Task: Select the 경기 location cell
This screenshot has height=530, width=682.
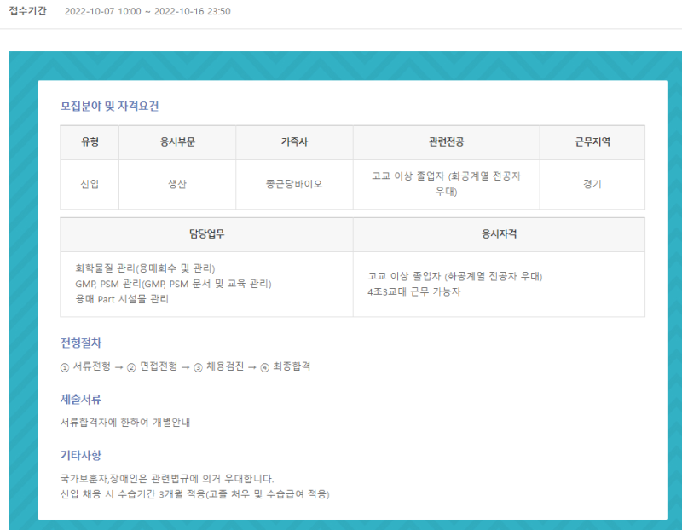Action: coord(592,184)
